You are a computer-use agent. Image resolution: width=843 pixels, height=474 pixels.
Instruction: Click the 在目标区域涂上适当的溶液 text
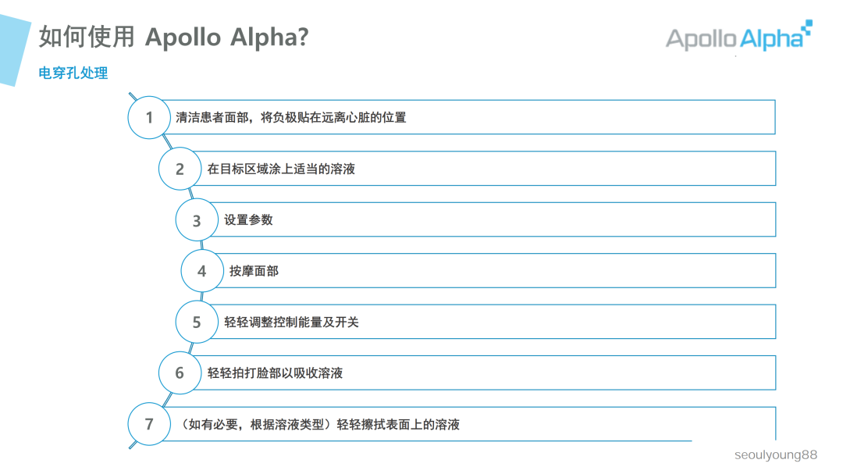click(281, 169)
